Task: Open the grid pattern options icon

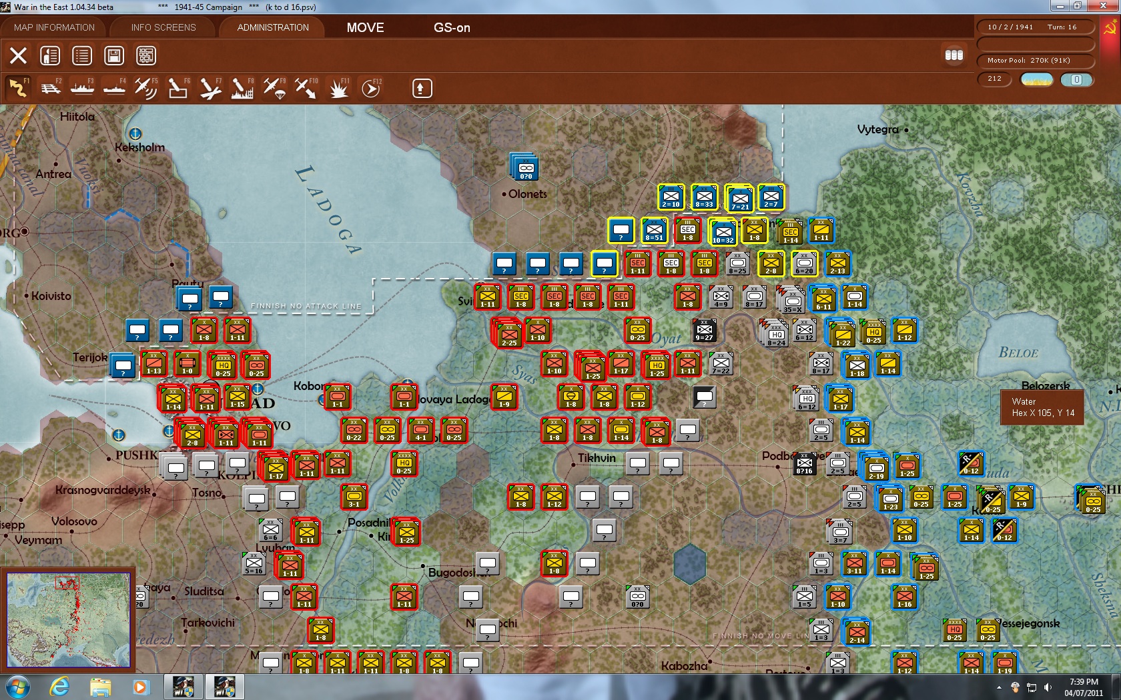Action: click(x=146, y=55)
